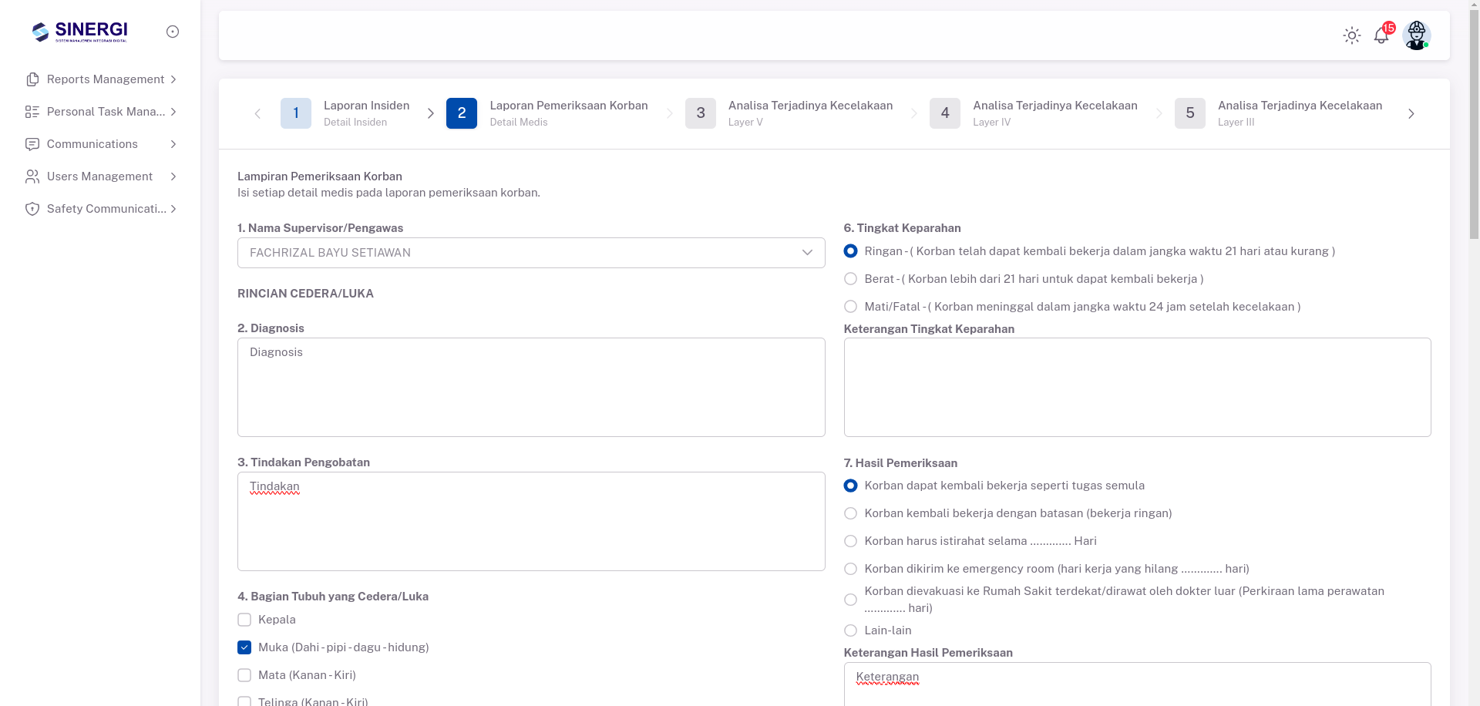Open Users Management menu
The width and height of the screenshot is (1480, 706).
click(101, 176)
